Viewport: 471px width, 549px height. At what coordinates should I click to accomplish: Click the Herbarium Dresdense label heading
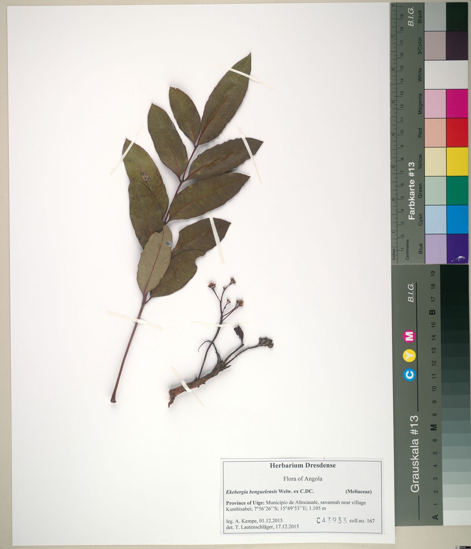click(302, 465)
